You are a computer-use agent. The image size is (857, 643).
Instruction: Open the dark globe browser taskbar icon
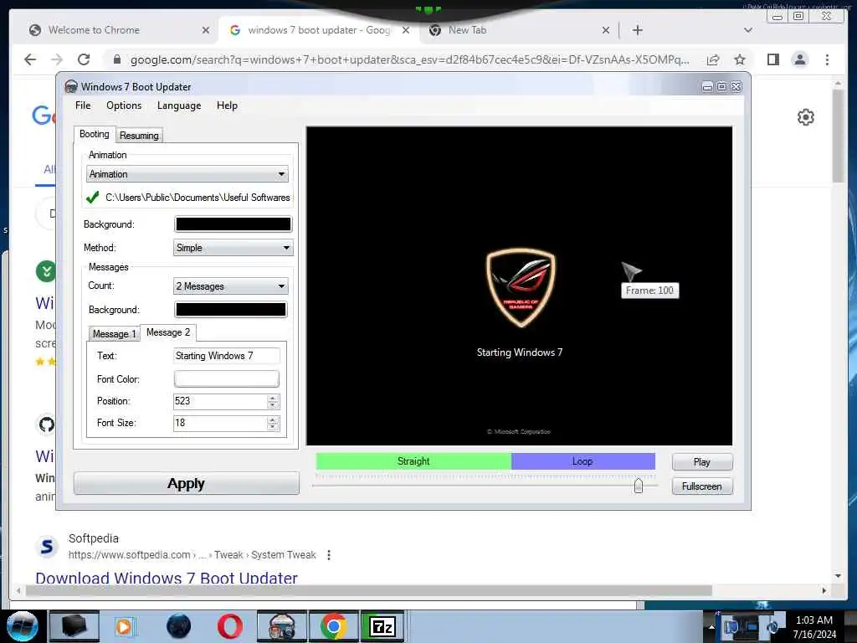(179, 626)
